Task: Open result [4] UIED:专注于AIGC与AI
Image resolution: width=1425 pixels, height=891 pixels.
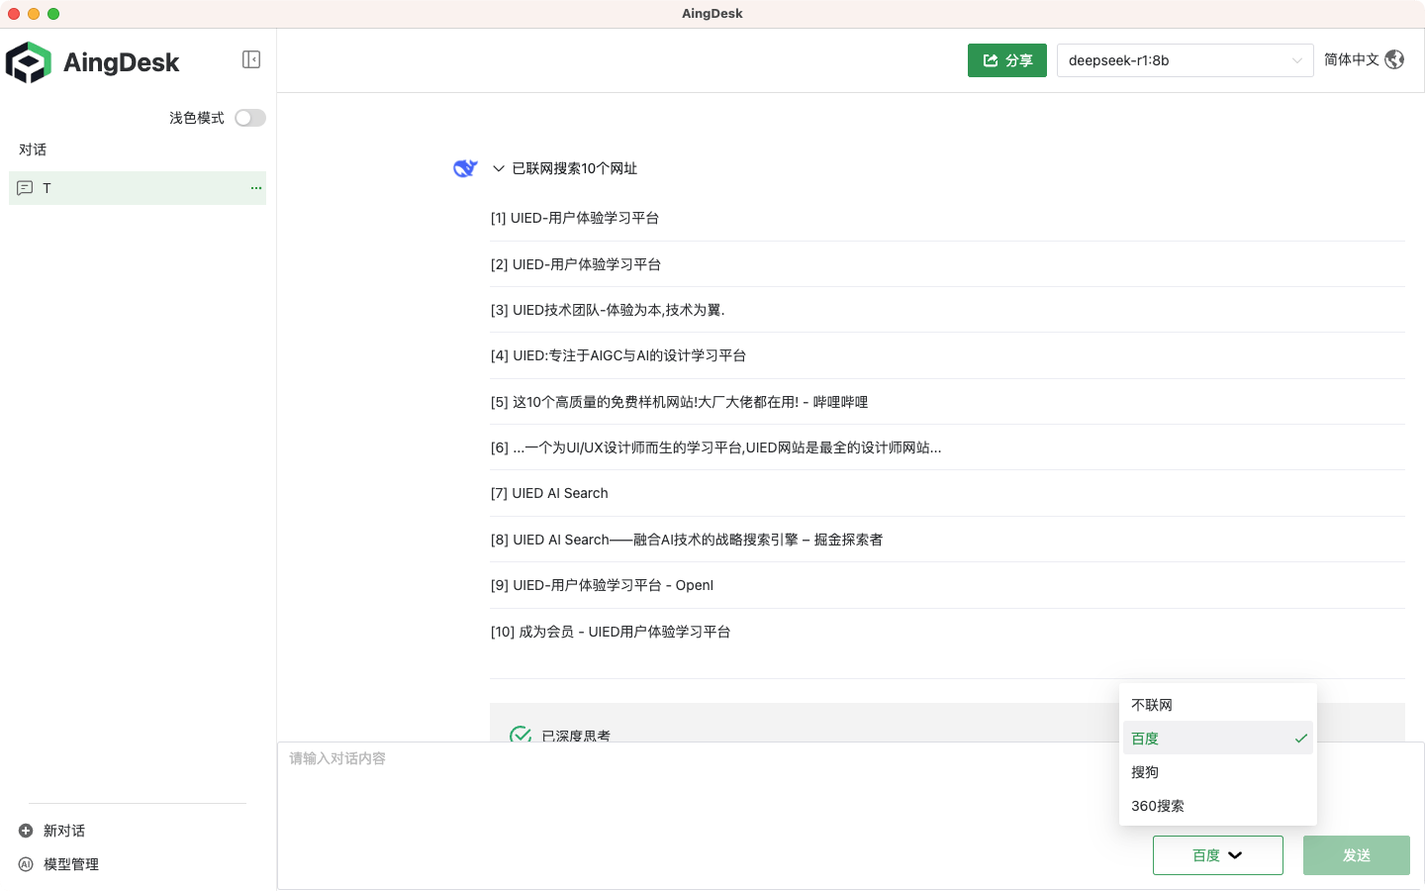Action: 618,355
